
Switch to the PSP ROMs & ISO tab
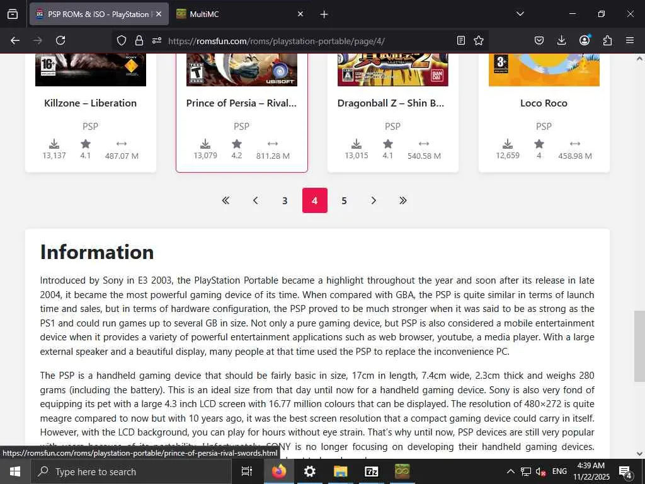pyautogui.click(x=99, y=14)
